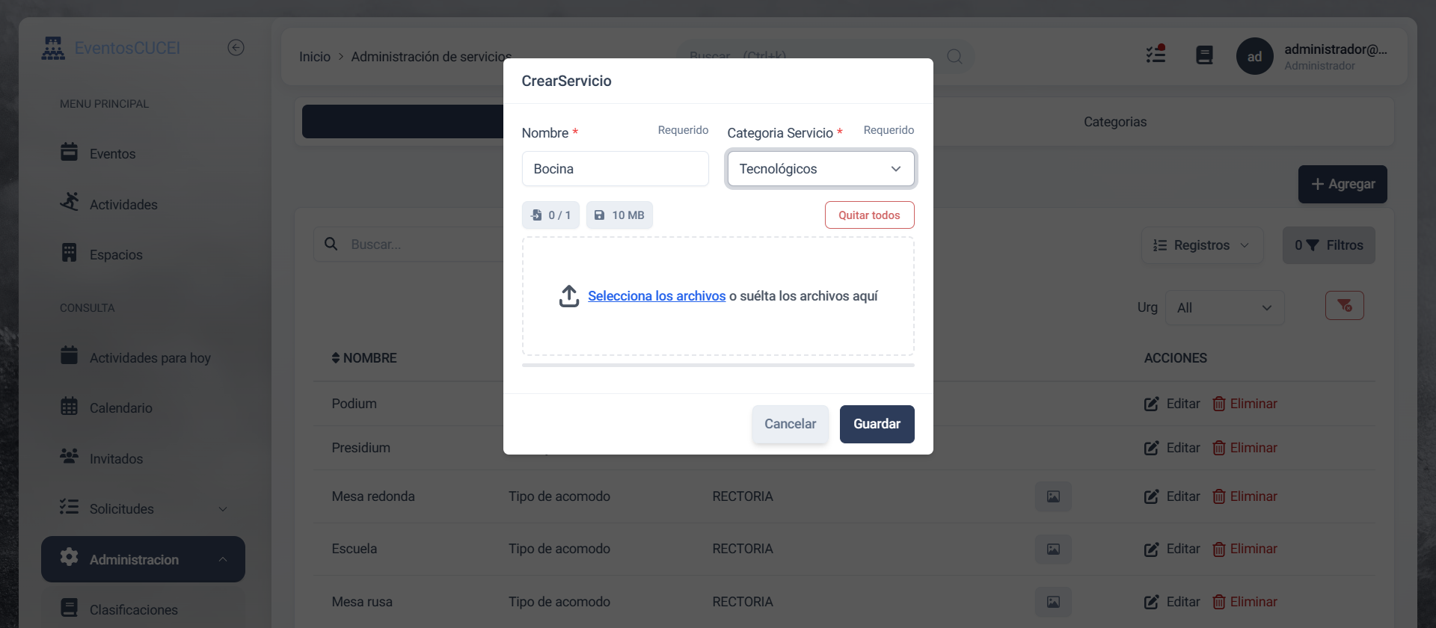
Task: Switch to the Categorias tab
Action: [1114, 122]
